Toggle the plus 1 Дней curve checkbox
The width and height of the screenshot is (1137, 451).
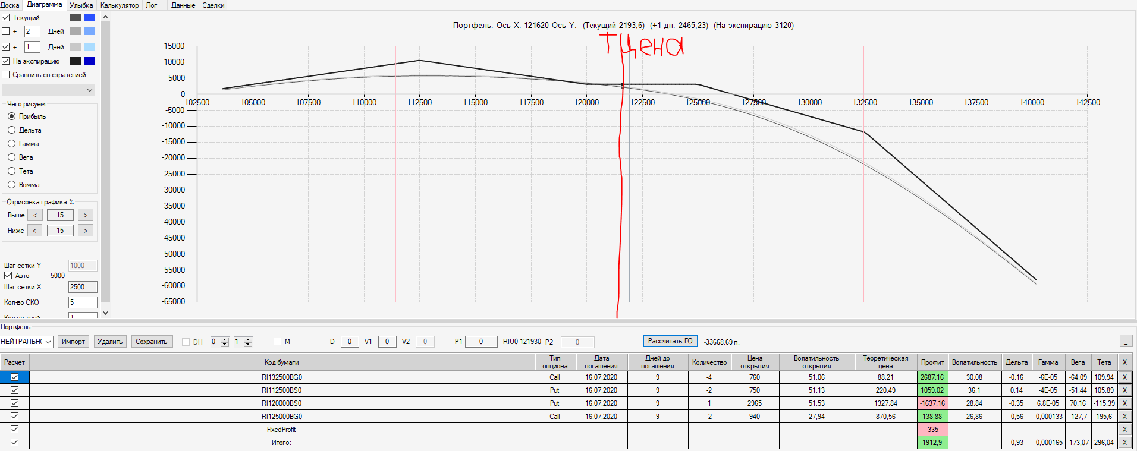click(x=6, y=47)
